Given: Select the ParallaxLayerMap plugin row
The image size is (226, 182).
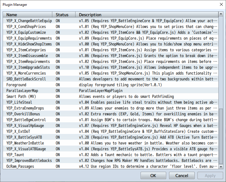Looking at the screenshot, I should [x=111, y=91].
